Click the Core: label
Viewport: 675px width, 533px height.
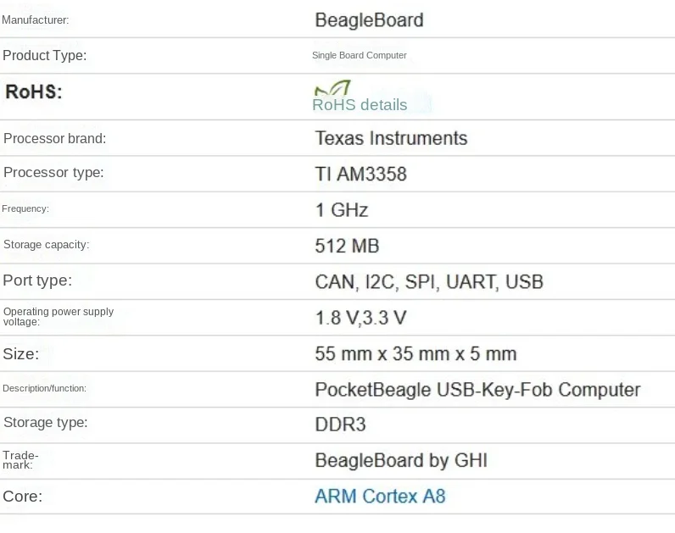[x=22, y=497]
